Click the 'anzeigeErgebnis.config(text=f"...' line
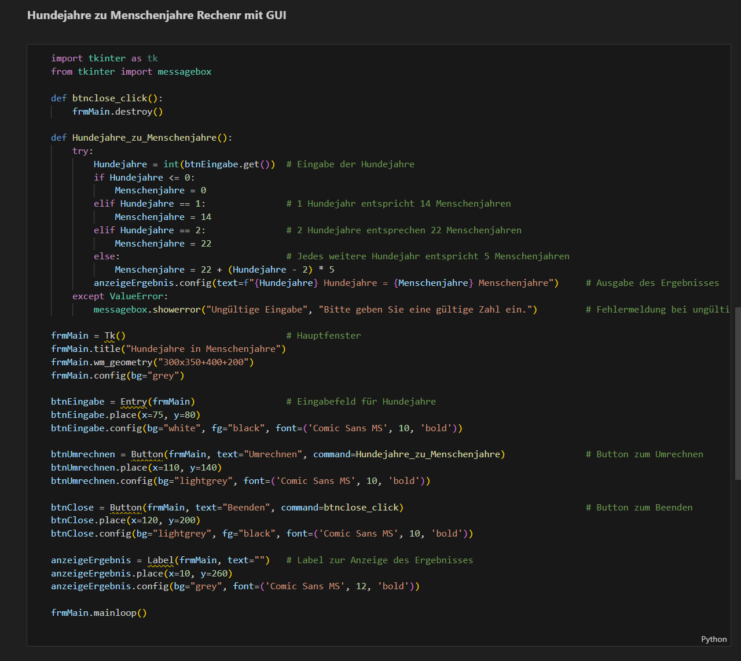 tap(327, 283)
